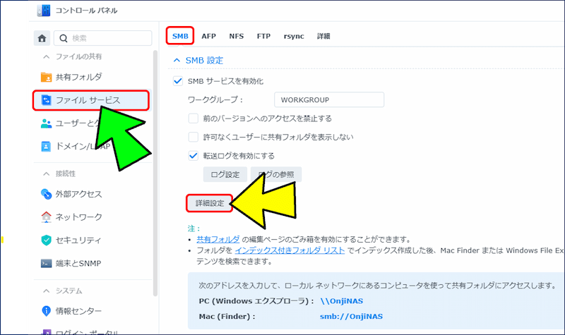Open the User & Group people icon
565x335 pixels.
[x=46, y=123]
